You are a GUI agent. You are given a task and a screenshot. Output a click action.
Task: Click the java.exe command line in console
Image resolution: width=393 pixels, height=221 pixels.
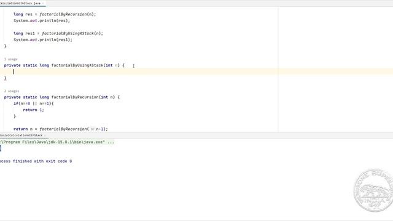pyautogui.click(x=57, y=142)
